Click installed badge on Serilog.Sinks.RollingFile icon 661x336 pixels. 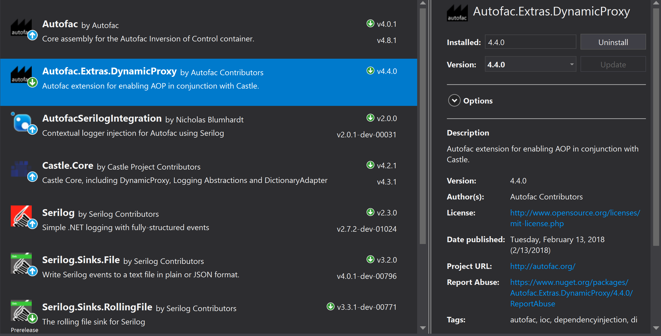[33, 318]
